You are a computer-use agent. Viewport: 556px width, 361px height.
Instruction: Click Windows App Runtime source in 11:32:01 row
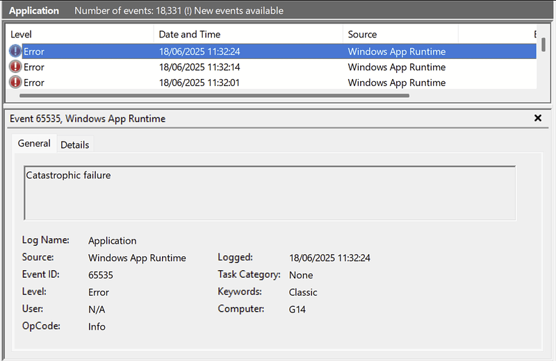(396, 83)
